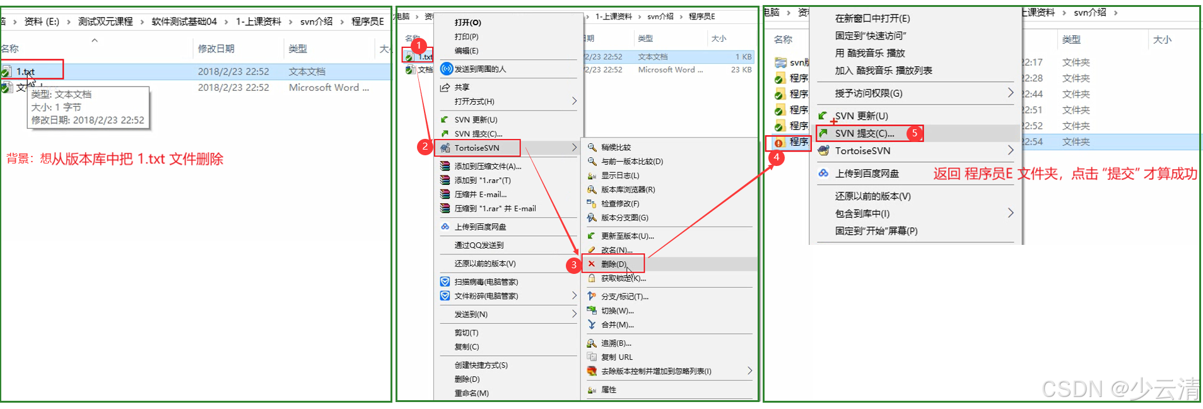Choose 剪切(T) in the middle context menu
This screenshot has width=1203, height=409.
point(466,333)
